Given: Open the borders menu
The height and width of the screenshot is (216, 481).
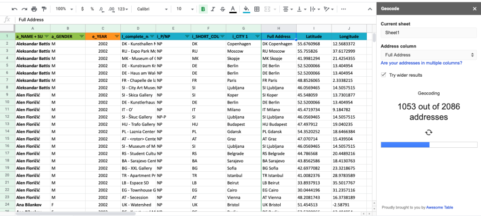Looking at the screenshot, I should 257,9.
